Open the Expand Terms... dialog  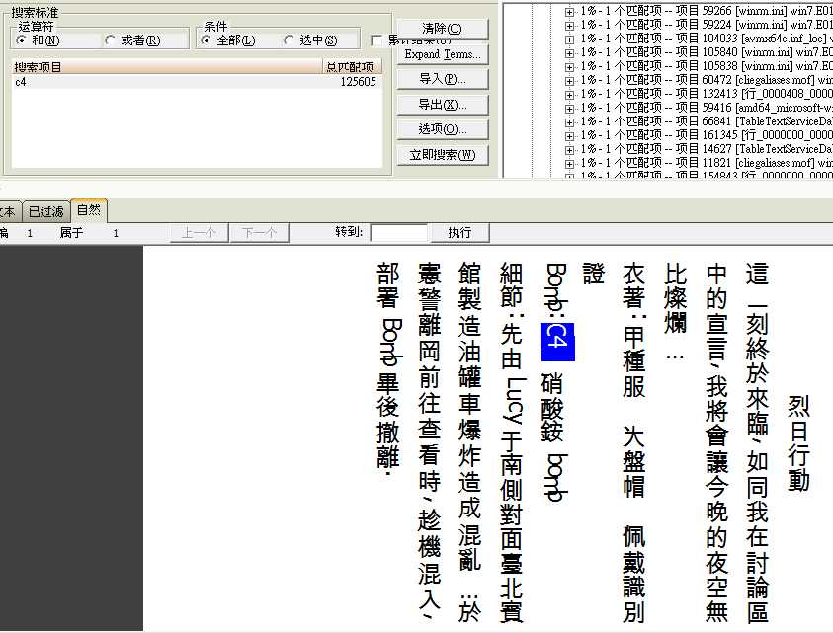[x=442, y=54]
